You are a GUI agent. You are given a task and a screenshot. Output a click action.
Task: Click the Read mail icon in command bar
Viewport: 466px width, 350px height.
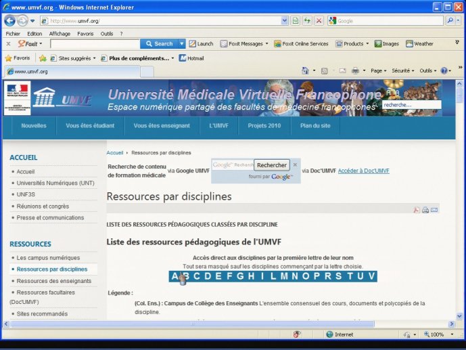343,71
